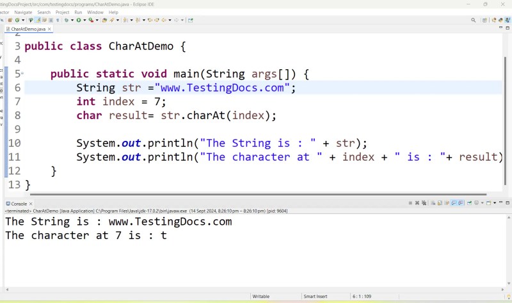Click the Terminate console icon

point(410,203)
